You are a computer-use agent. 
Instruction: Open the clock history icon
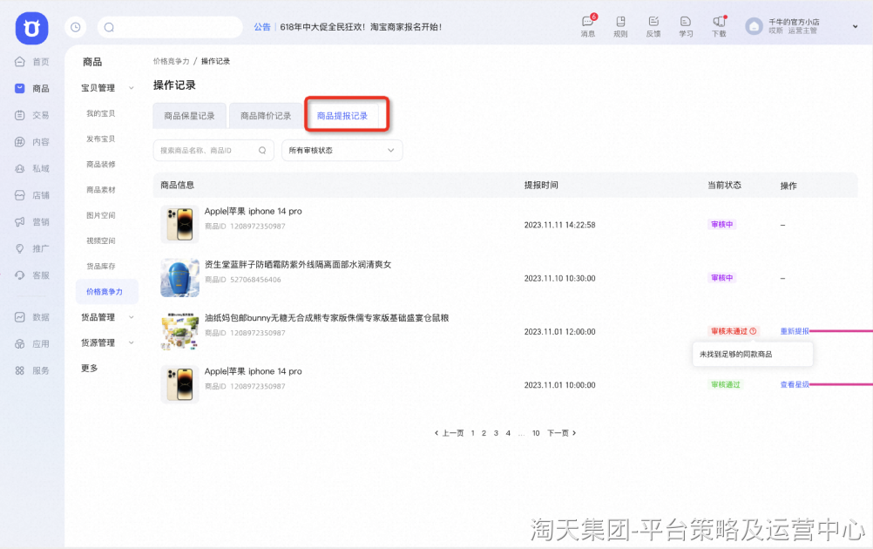coord(76,27)
